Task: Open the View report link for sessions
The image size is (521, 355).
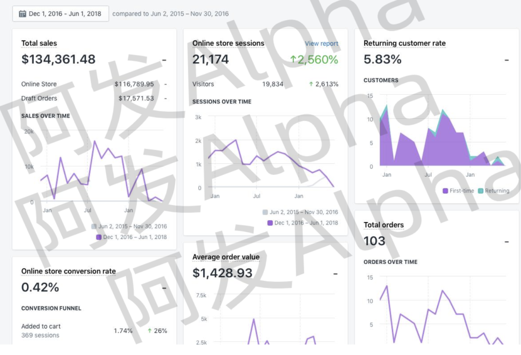Action: click(321, 44)
